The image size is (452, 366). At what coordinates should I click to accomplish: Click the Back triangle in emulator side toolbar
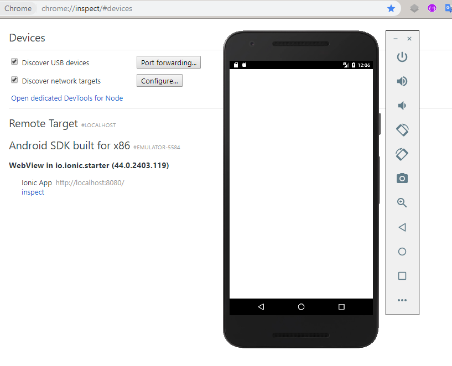coord(402,227)
